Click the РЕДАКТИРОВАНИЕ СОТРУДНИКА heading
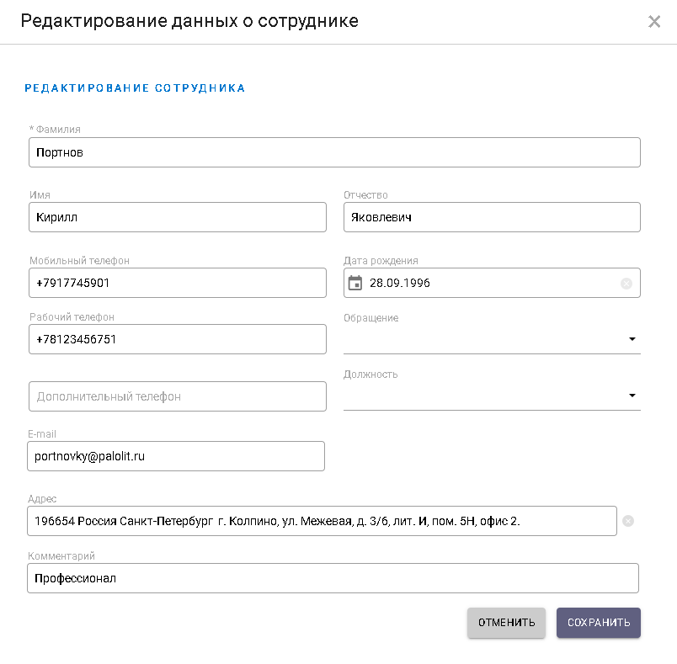 pos(135,88)
